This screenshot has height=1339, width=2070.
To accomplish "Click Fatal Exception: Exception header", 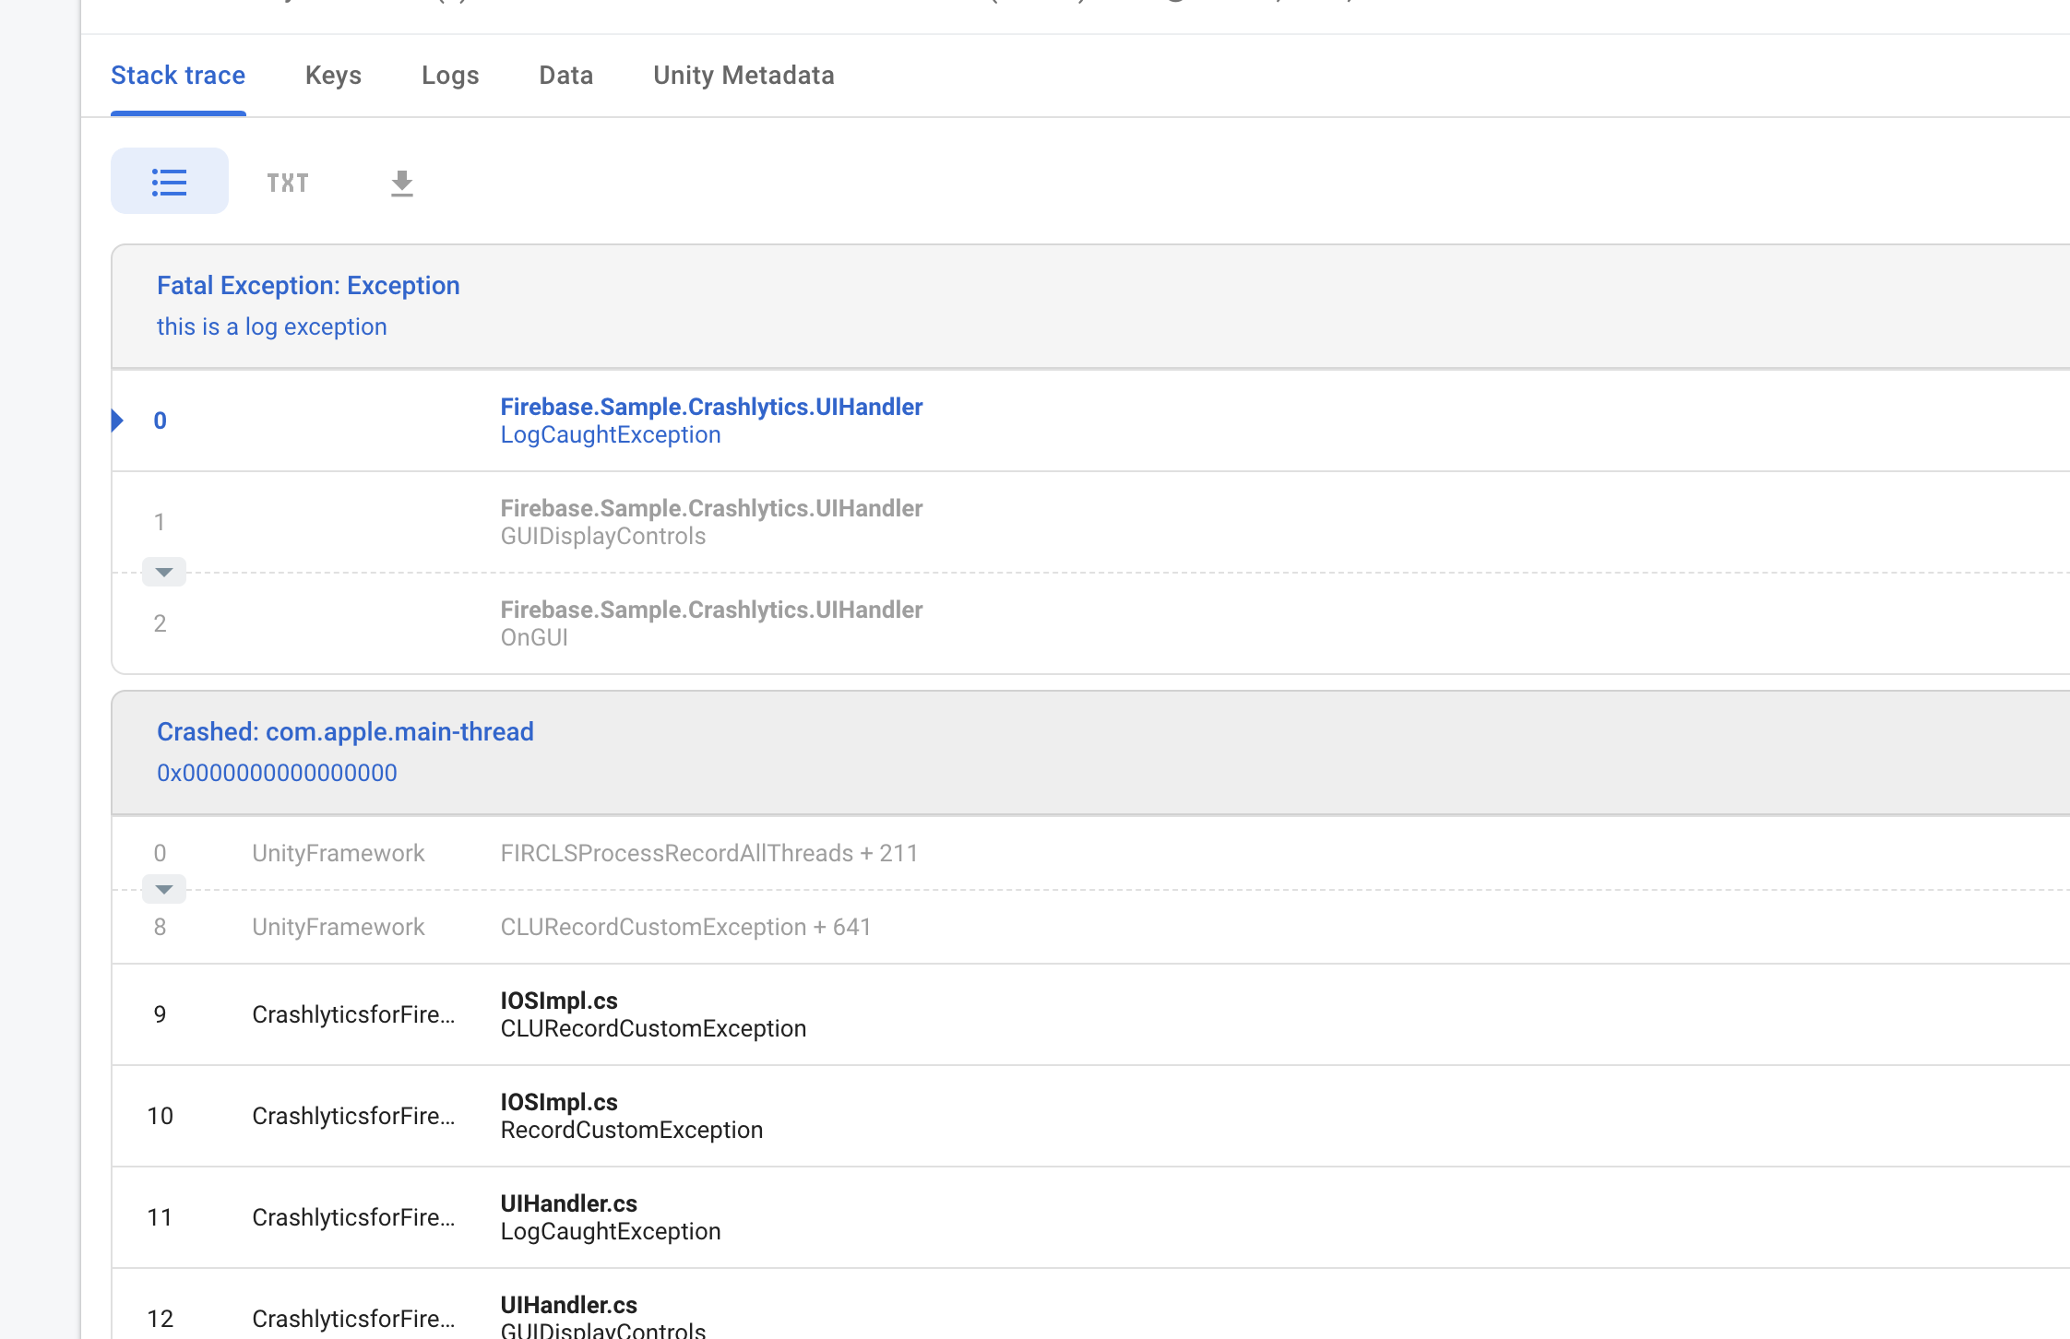I will pyautogui.click(x=308, y=286).
